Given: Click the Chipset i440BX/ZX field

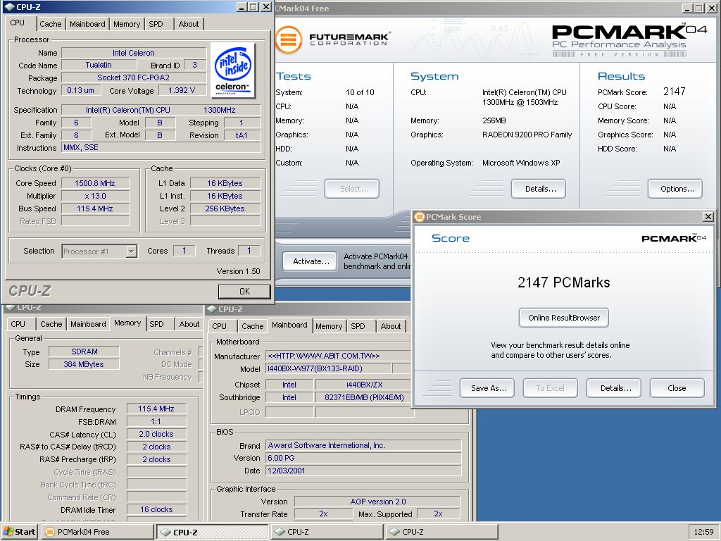Looking at the screenshot, I should [364, 385].
